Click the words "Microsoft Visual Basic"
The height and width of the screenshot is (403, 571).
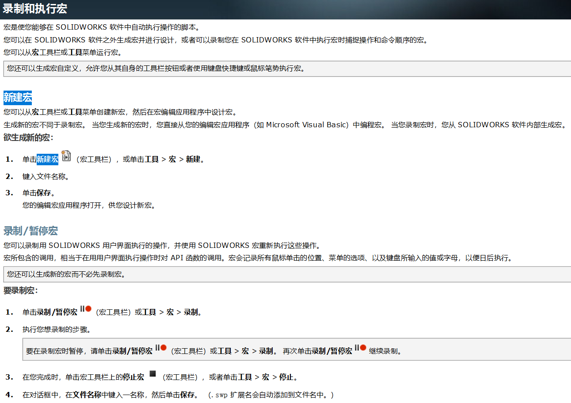pos(305,125)
